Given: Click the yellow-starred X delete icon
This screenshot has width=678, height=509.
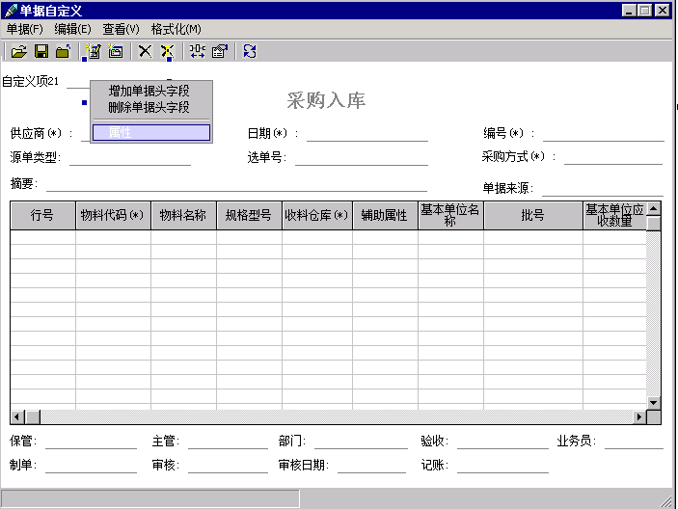Looking at the screenshot, I should (167, 51).
